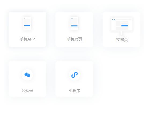
Task: Open the 公众号 platform card
Action: tap(27, 79)
